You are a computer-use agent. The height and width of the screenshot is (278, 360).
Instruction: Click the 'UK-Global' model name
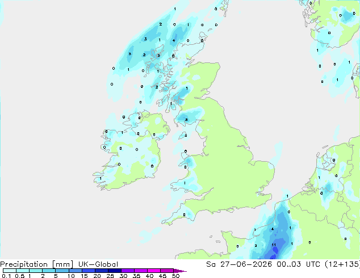coord(98,264)
